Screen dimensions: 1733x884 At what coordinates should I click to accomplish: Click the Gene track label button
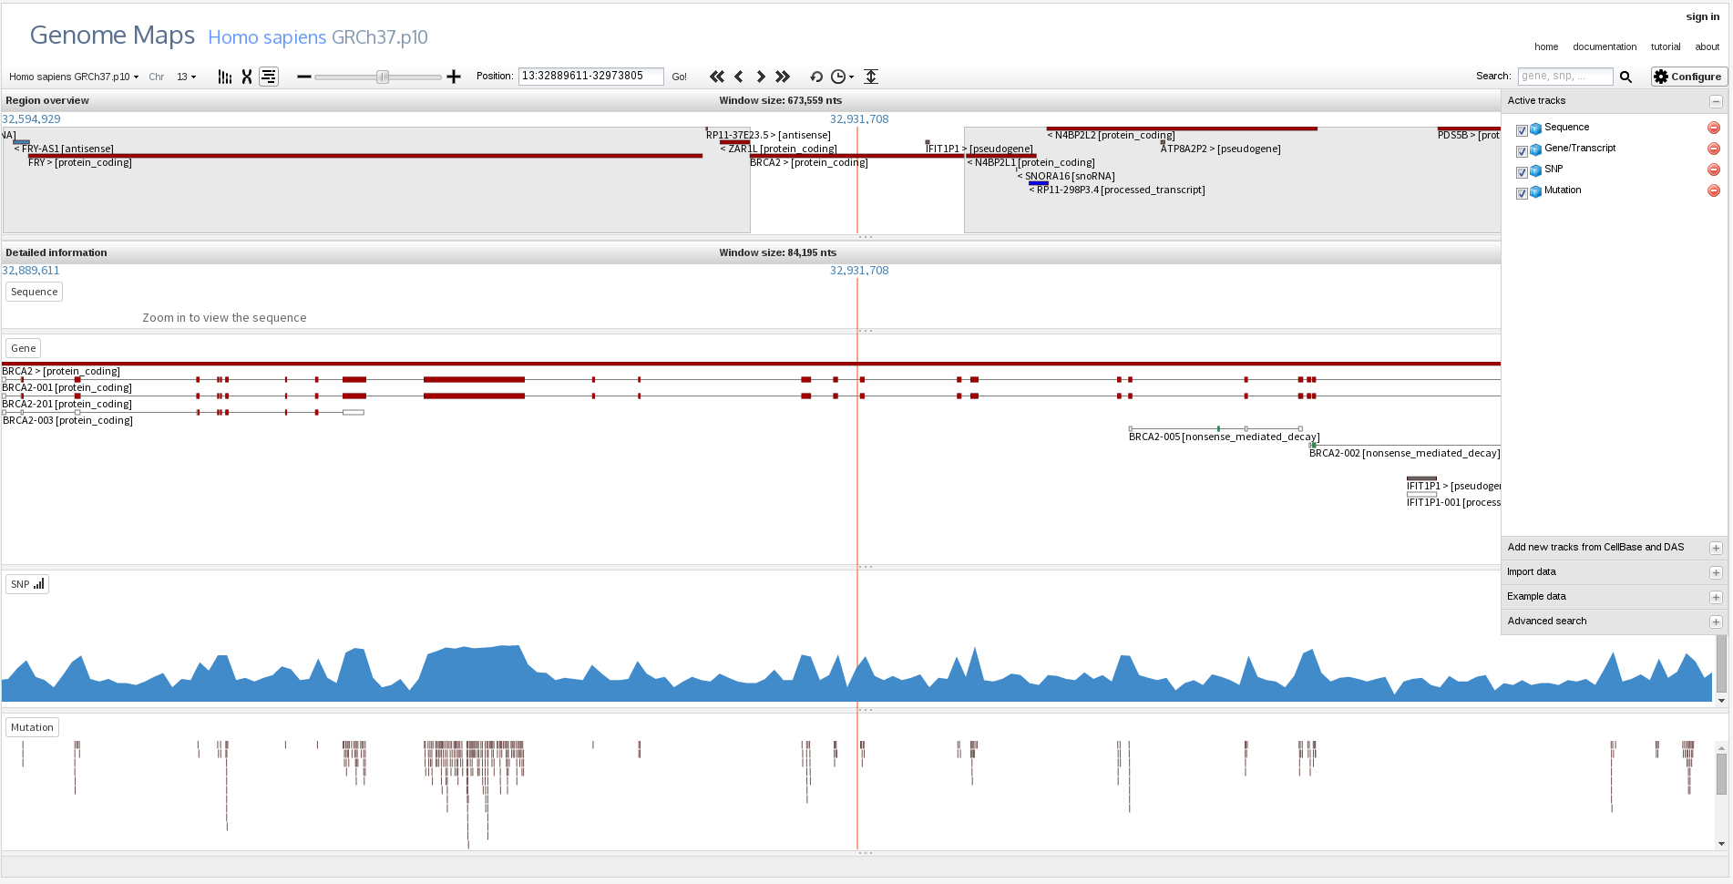coord(24,348)
